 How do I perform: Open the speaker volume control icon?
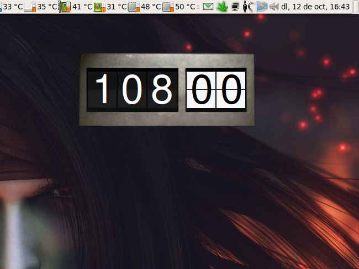point(273,7)
